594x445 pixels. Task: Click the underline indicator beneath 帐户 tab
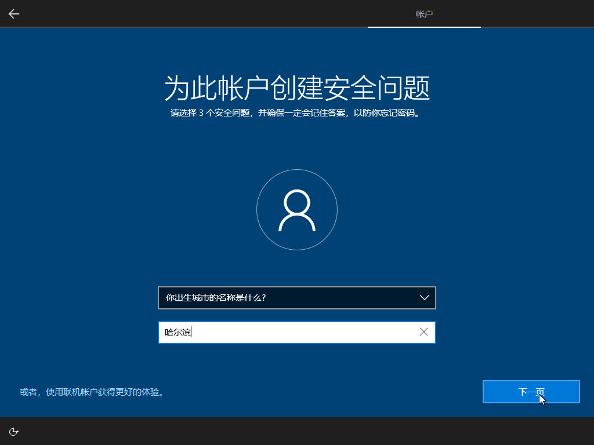(424, 27)
